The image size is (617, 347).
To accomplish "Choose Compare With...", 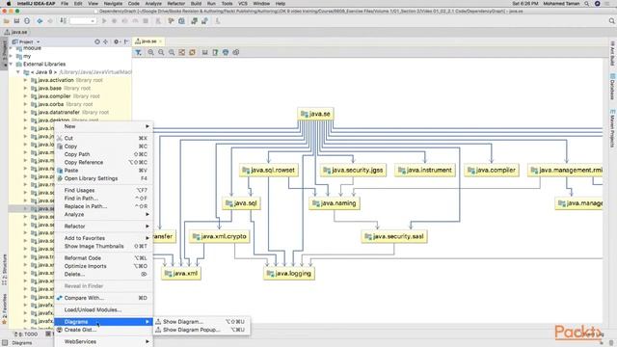I will (103, 298).
